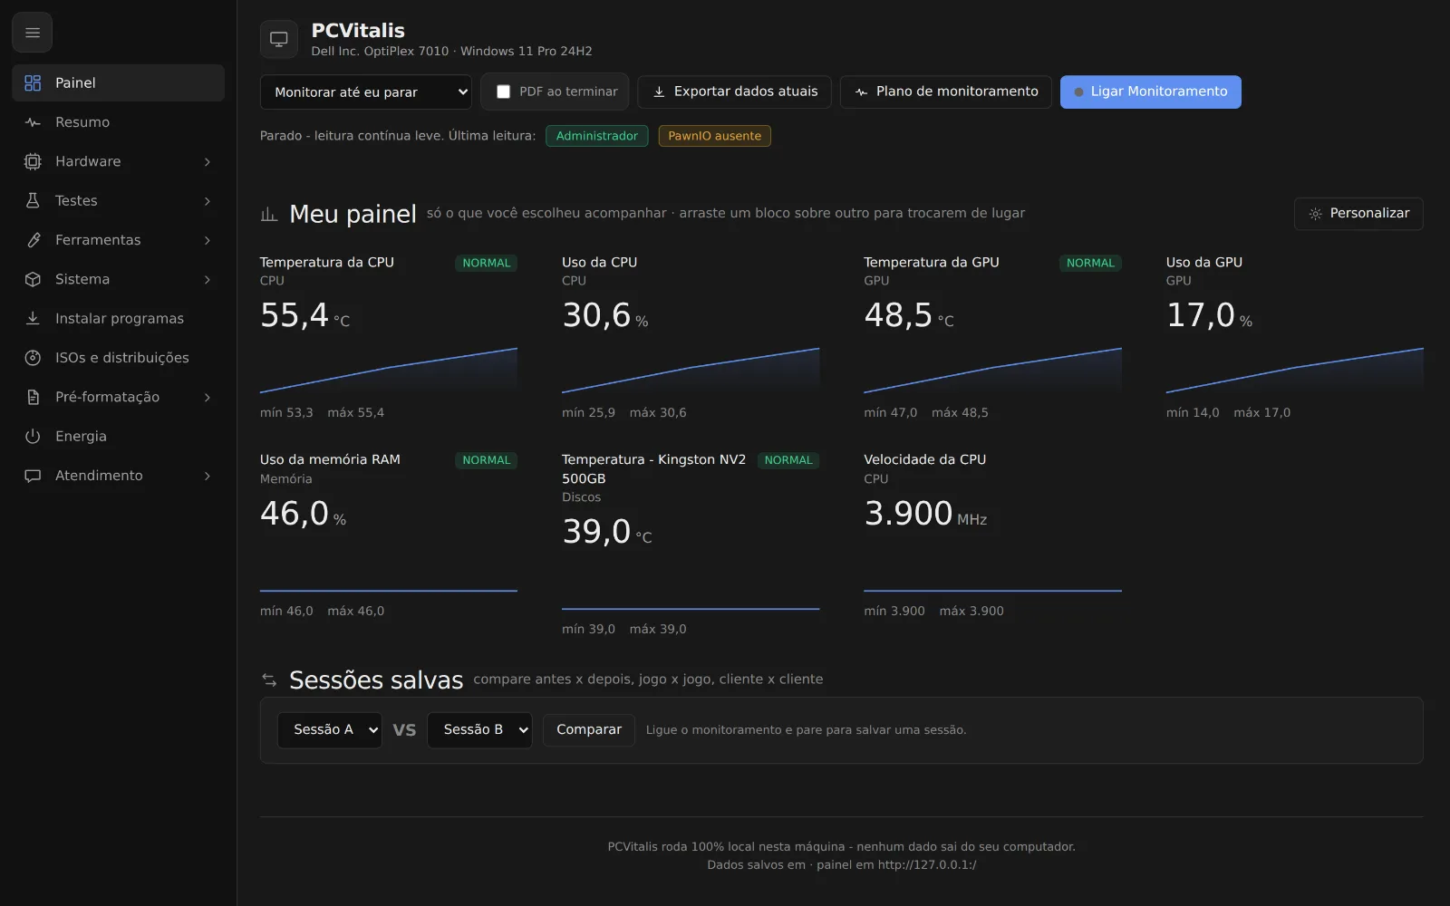Click the Atendimento chat icon
Image resolution: width=1450 pixels, height=906 pixels.
click(33, 476)
